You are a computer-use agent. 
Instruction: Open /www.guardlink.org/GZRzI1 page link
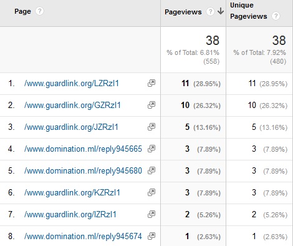pyautogui.click(x=72, y=106)
